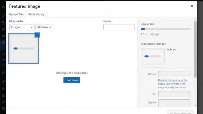The height and width of the screenshot is (114, 203).
Task: Click the sidebar scrollbar down arrow
Action: click(x=195, y=105)
